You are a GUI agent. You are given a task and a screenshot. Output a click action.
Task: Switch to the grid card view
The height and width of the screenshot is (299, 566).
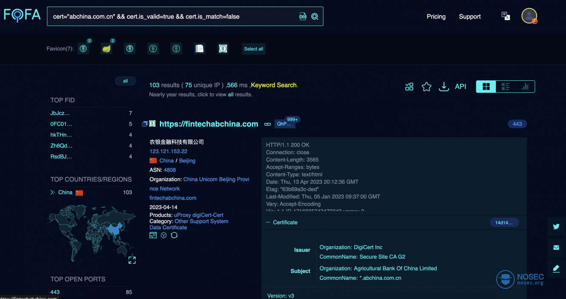(x=486, y=87)
